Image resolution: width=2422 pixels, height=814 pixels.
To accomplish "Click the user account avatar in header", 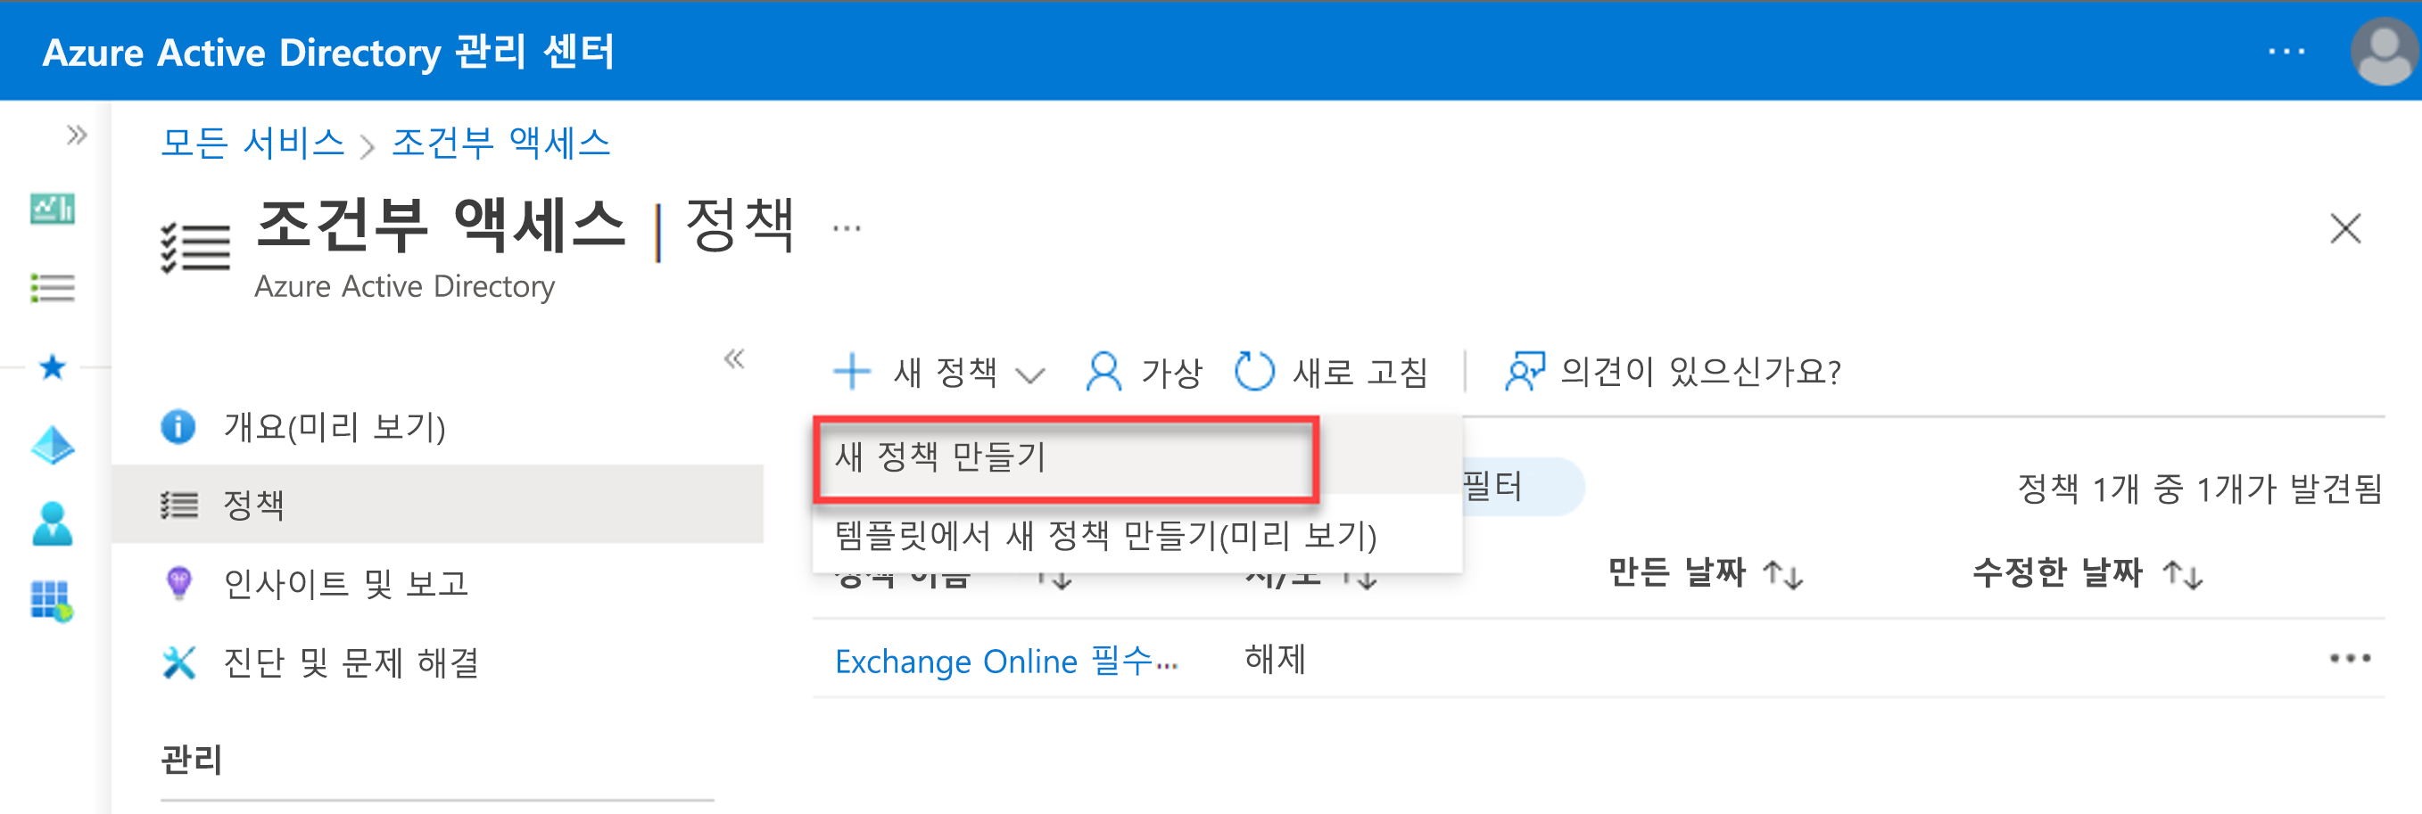I will point(2384,53).
